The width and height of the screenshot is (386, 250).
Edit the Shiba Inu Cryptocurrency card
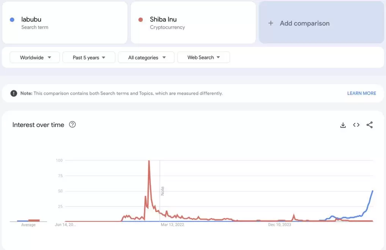coord(193,22)
